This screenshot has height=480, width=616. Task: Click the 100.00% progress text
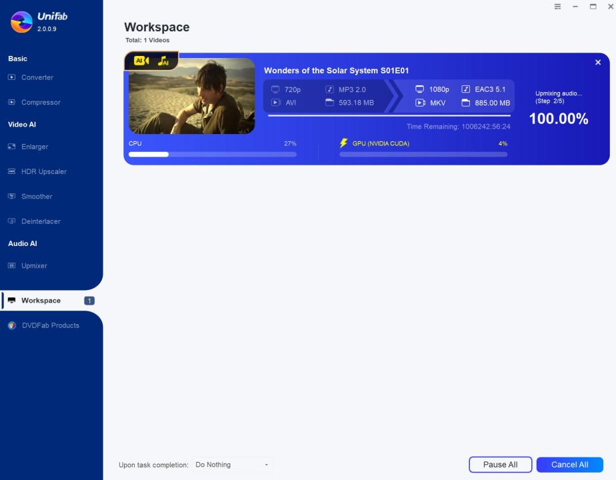tap(558, 119)
